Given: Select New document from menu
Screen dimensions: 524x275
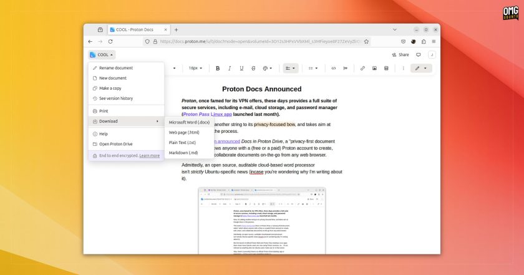Looking at the screenshot, I should pyautogui.click(x=126, y=78).
